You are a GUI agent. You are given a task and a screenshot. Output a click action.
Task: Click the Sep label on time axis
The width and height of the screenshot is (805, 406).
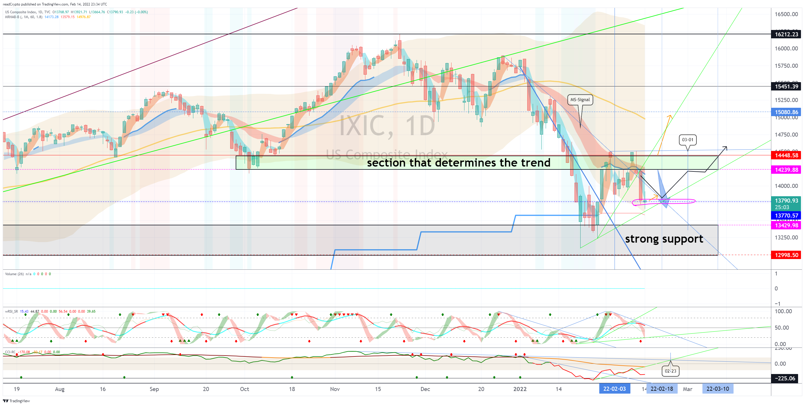154,389
